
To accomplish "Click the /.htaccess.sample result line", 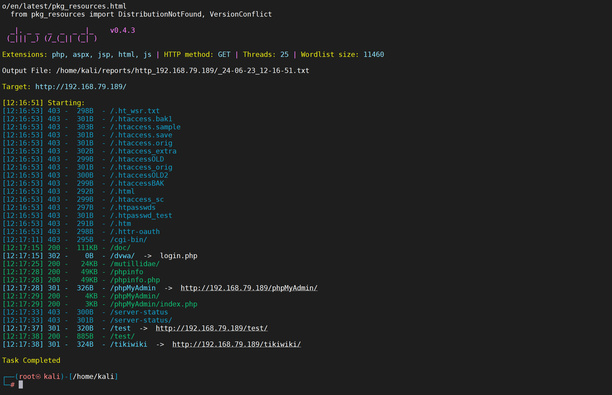I will tap(145, 127).
